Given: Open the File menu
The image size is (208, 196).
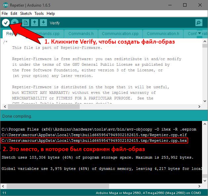Looking at the screenshot, I should coord(5,14).
